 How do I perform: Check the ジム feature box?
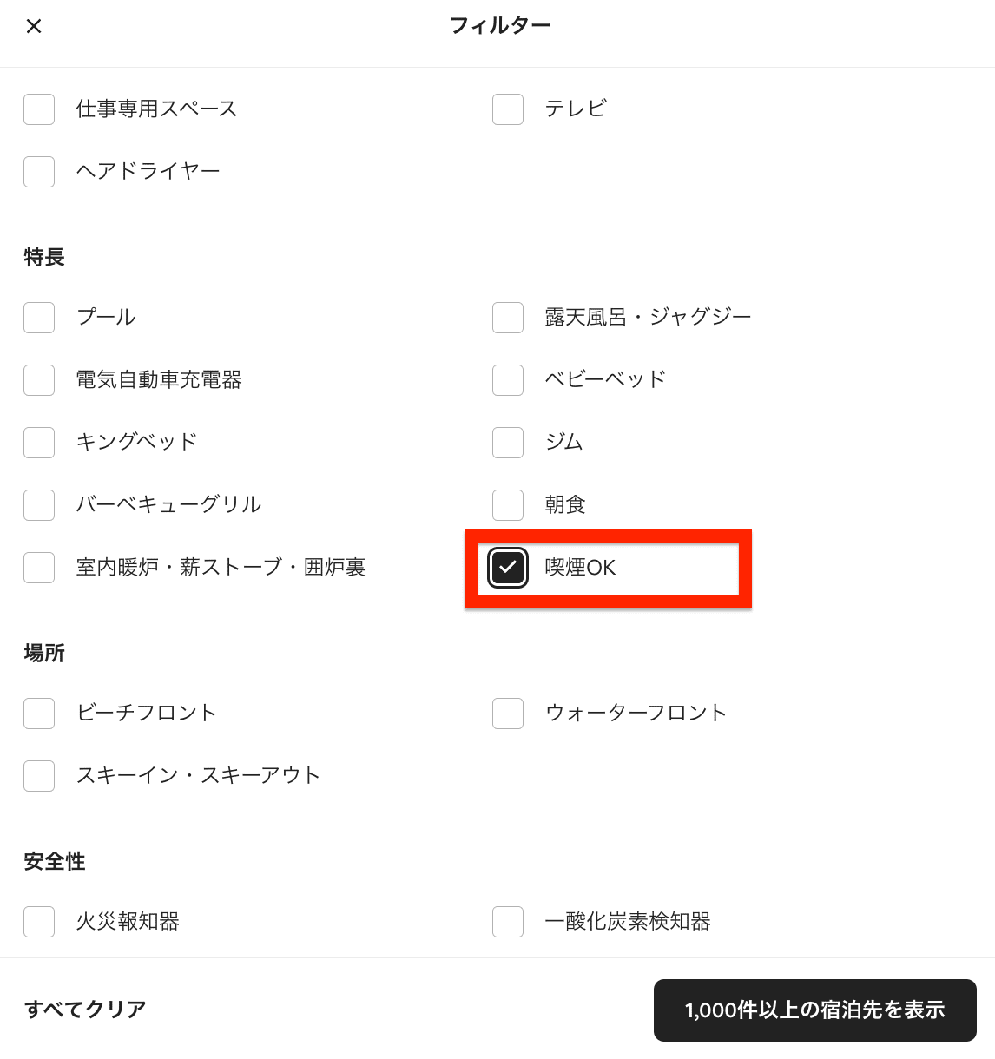tap(508, 443)
